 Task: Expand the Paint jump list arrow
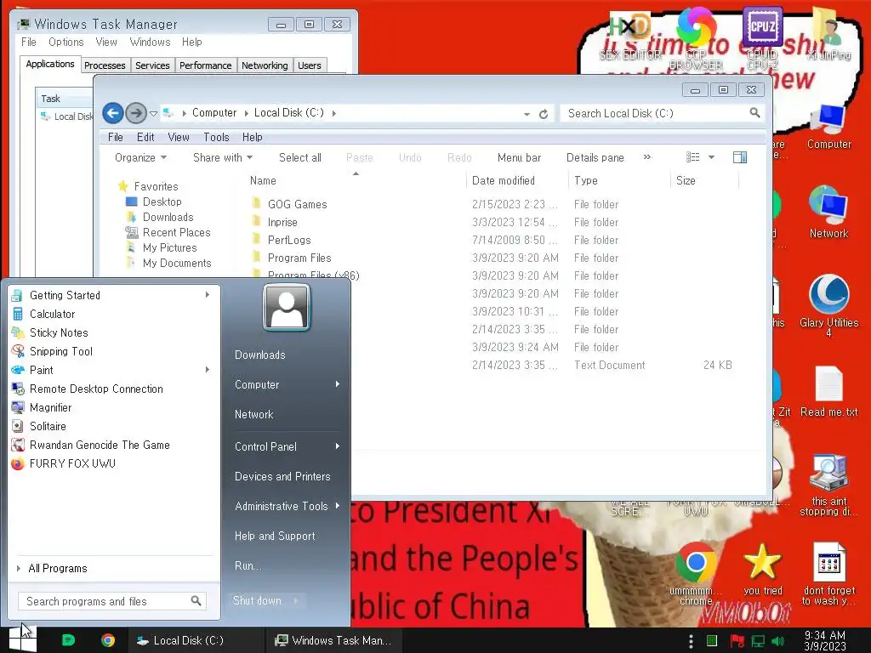pos(208,370)
